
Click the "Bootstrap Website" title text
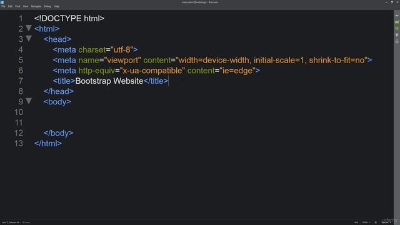(x=109, y=81)
